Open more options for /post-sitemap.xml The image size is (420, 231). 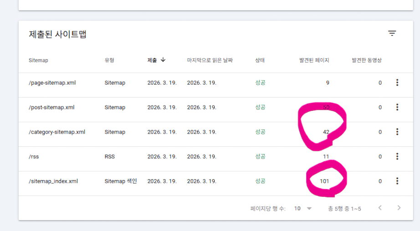click(x=397, y=107)
